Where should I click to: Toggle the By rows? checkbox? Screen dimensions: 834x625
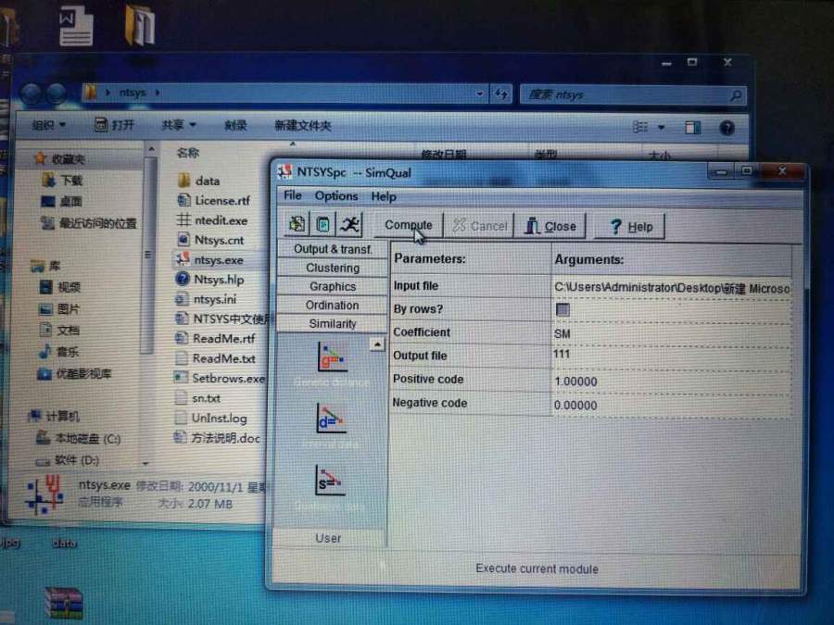pyautogui.click(x=562, y=309)
